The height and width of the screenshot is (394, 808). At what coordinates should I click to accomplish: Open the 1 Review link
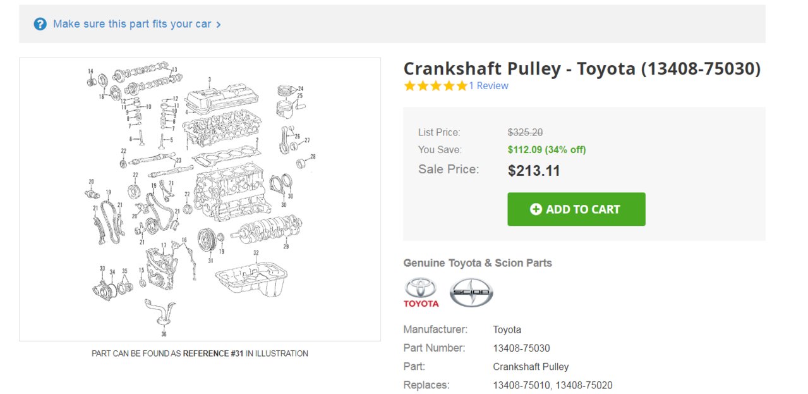point(488,86)
